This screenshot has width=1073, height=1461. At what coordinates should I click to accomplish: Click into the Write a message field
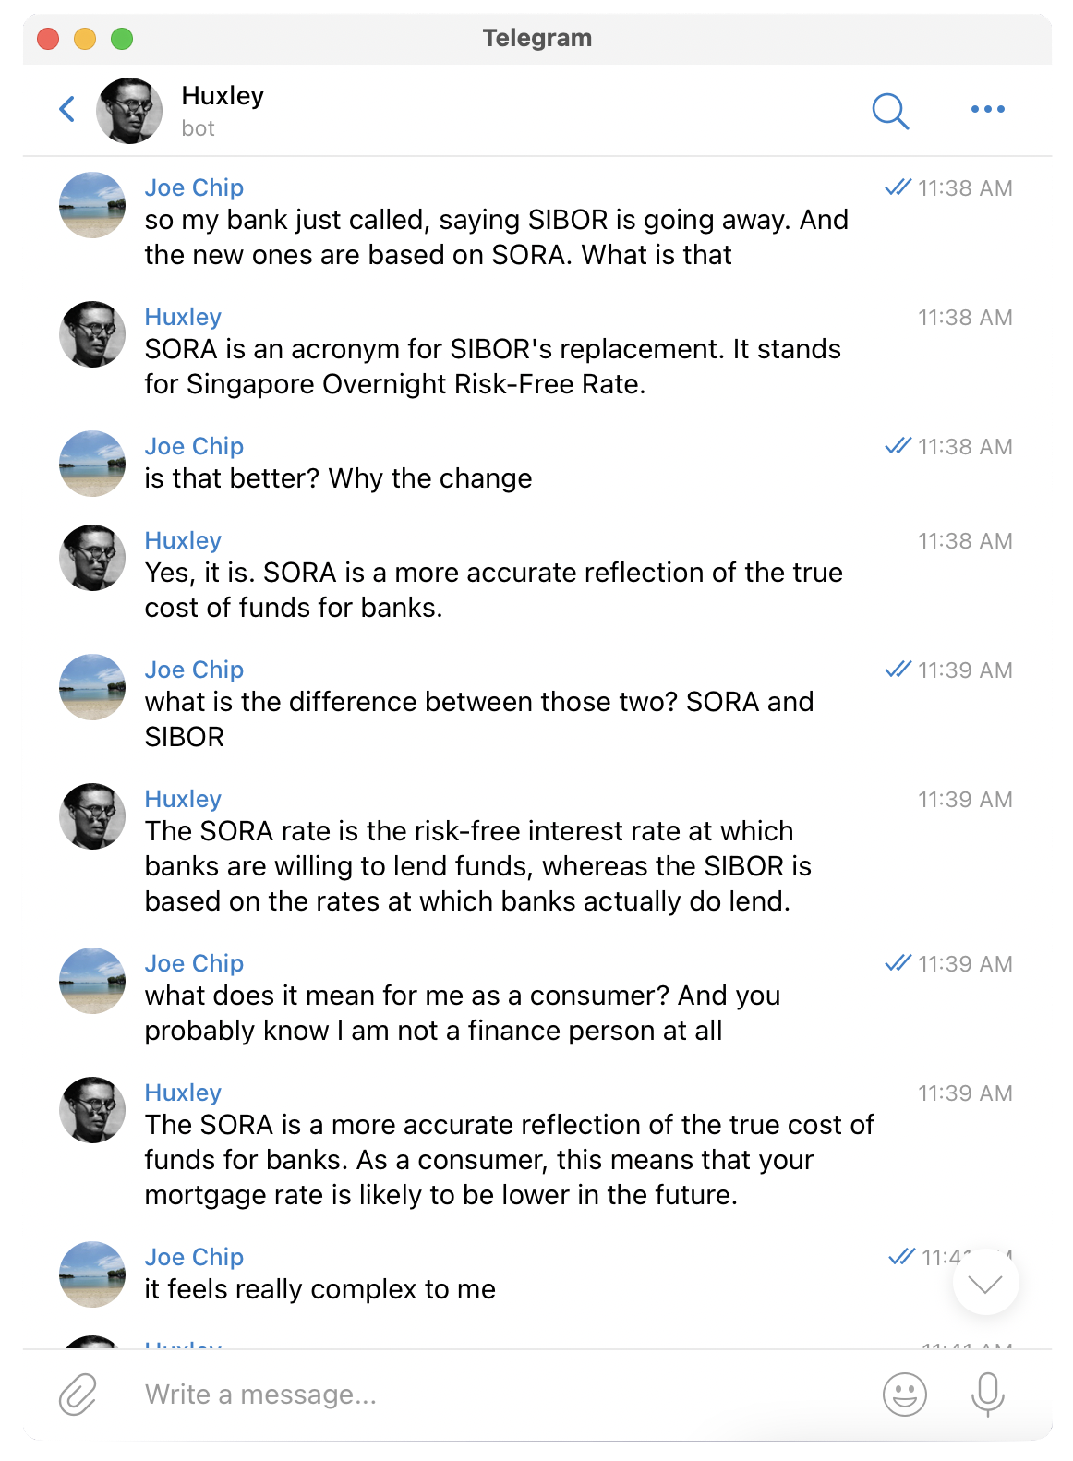pyautogui.click(x=499, y=1394)
